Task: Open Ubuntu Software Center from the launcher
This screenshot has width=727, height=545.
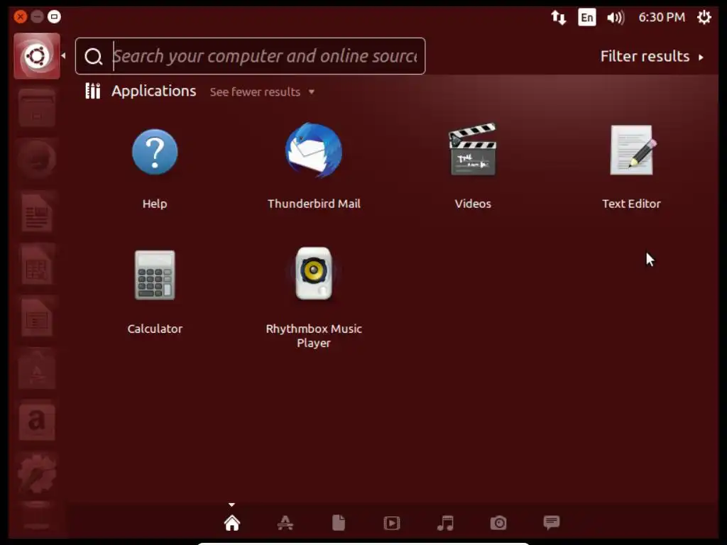Action: [37, 369]
